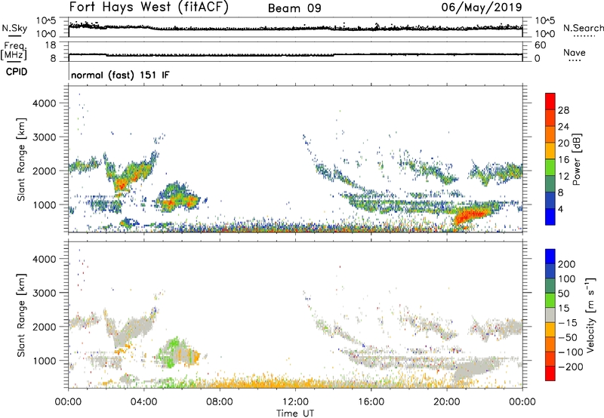This screenshot has height=418, width=604.
Task: Click the '4000' tick on the power panel
Action: click(x=45, y=103)
